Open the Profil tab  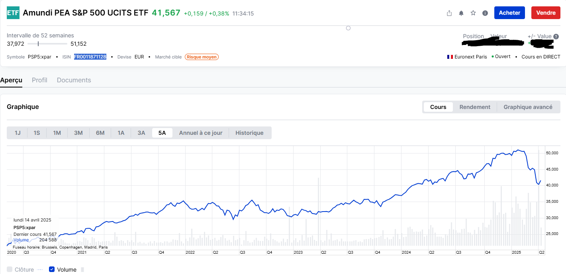pos(39,80)
